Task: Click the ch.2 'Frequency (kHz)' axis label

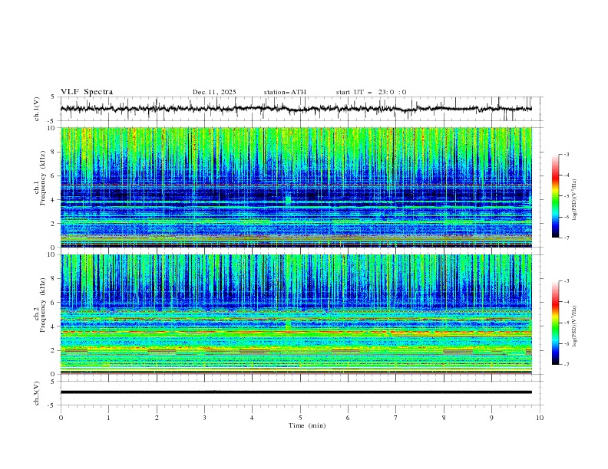Action: pyautogui.click(x=43, y=305)
